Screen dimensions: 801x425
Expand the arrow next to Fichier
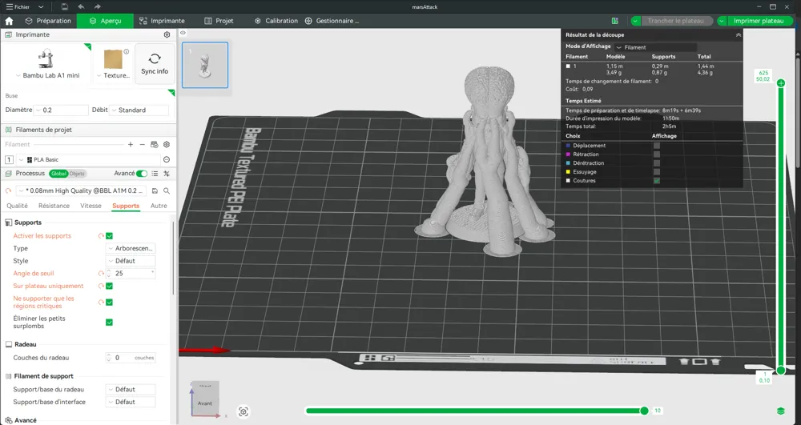coord(41,7)
